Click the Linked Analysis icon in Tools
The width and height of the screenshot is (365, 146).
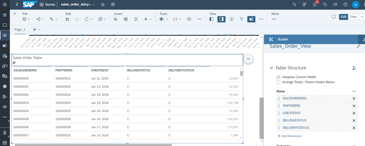189,19
